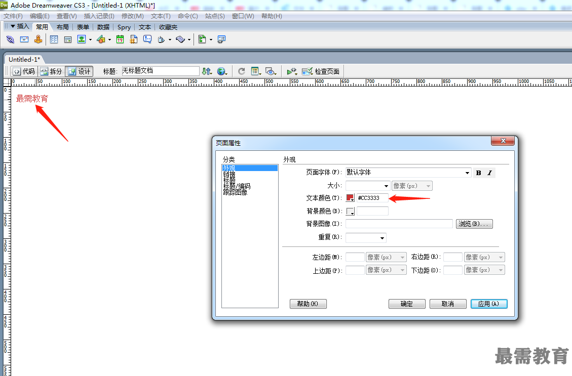The image size is (572, 376).
Task: Click the File Management arrows icon
Action: pos(207,71)
